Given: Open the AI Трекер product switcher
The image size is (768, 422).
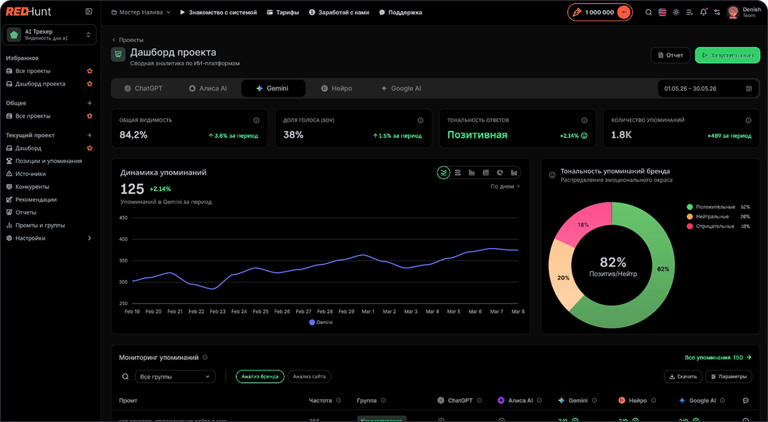Looking at the screenshot, I should pos(49,35).
